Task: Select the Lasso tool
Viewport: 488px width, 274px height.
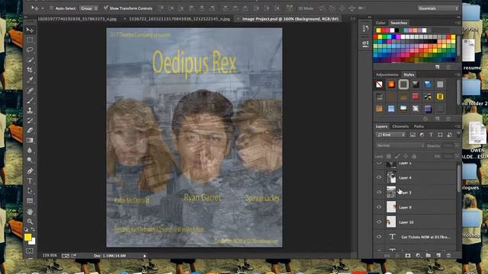Action: [x=30, y=49]
